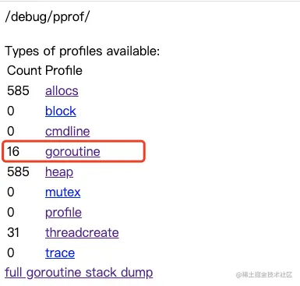Click the zero count beside mutex
The height and width of the screenshot is (286, 300).
tap(11, 192)
